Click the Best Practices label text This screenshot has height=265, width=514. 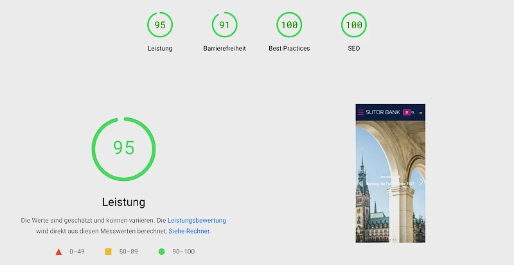[x=289, y=49]
